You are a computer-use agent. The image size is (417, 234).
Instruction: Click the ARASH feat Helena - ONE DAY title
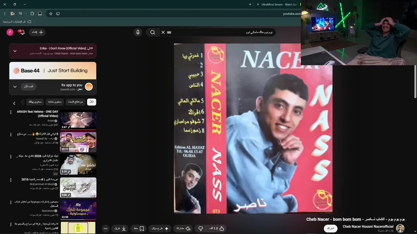[x=37, y=114]
